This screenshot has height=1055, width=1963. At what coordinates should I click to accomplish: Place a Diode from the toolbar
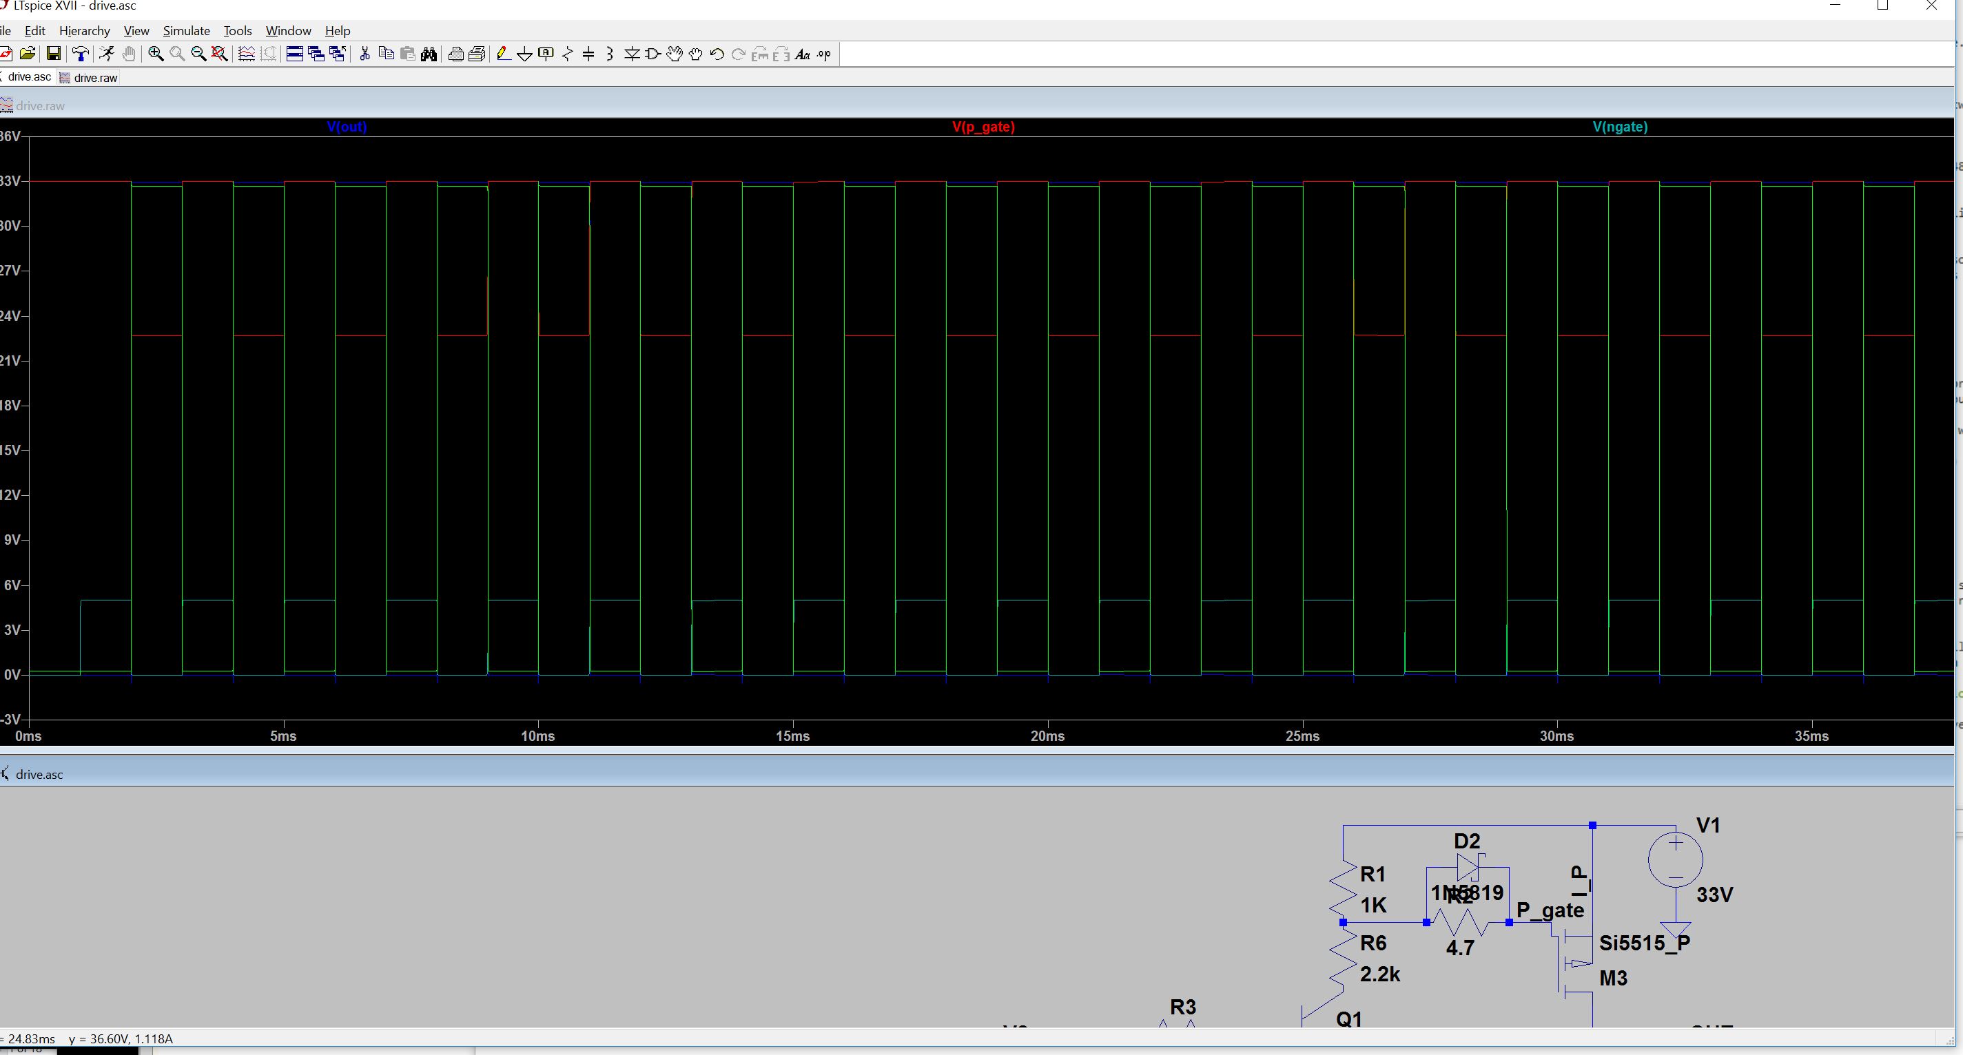632,53
